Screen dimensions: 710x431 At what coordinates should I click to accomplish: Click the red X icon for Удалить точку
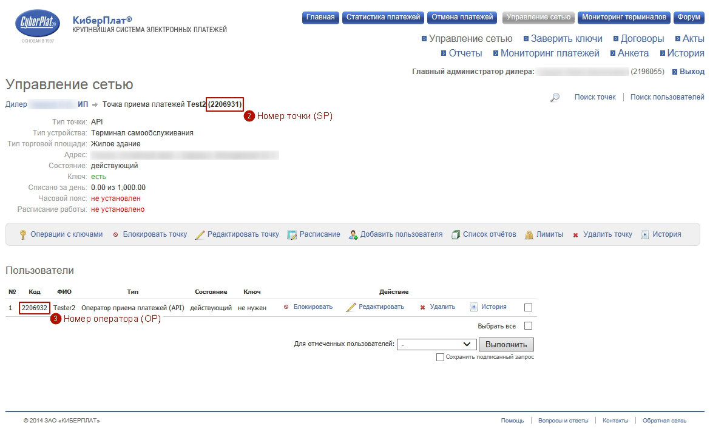click(575, 235)
